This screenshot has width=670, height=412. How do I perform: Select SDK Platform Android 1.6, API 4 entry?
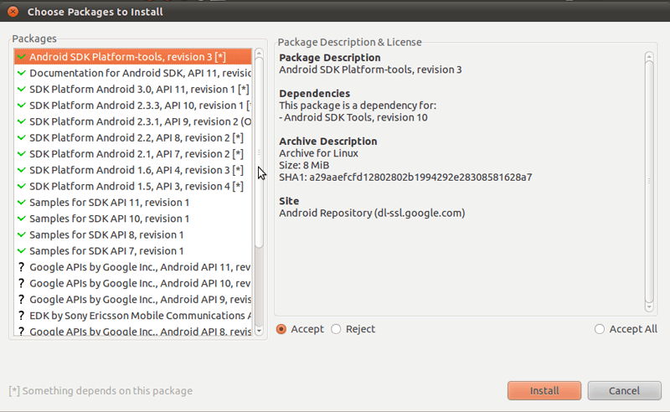click(x=133, y=170)
